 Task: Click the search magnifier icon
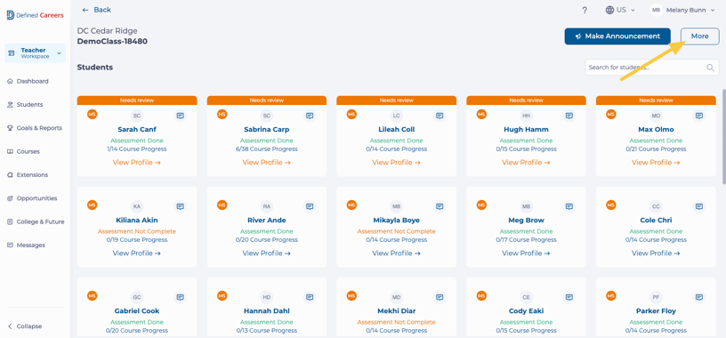click(x=710, y=68)
